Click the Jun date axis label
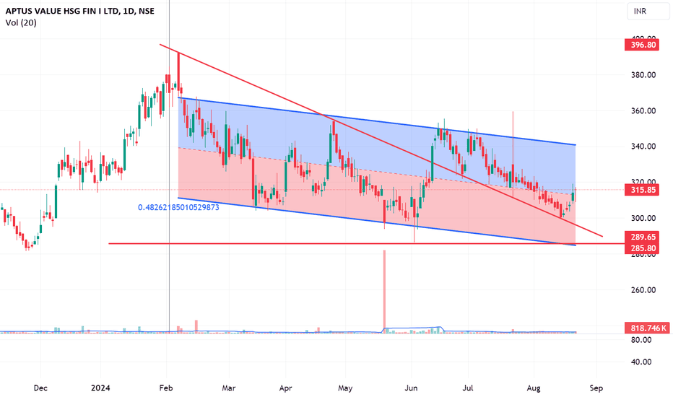Image resolution: width=673 pixels, height=397 pixels. tap(411, 388)
